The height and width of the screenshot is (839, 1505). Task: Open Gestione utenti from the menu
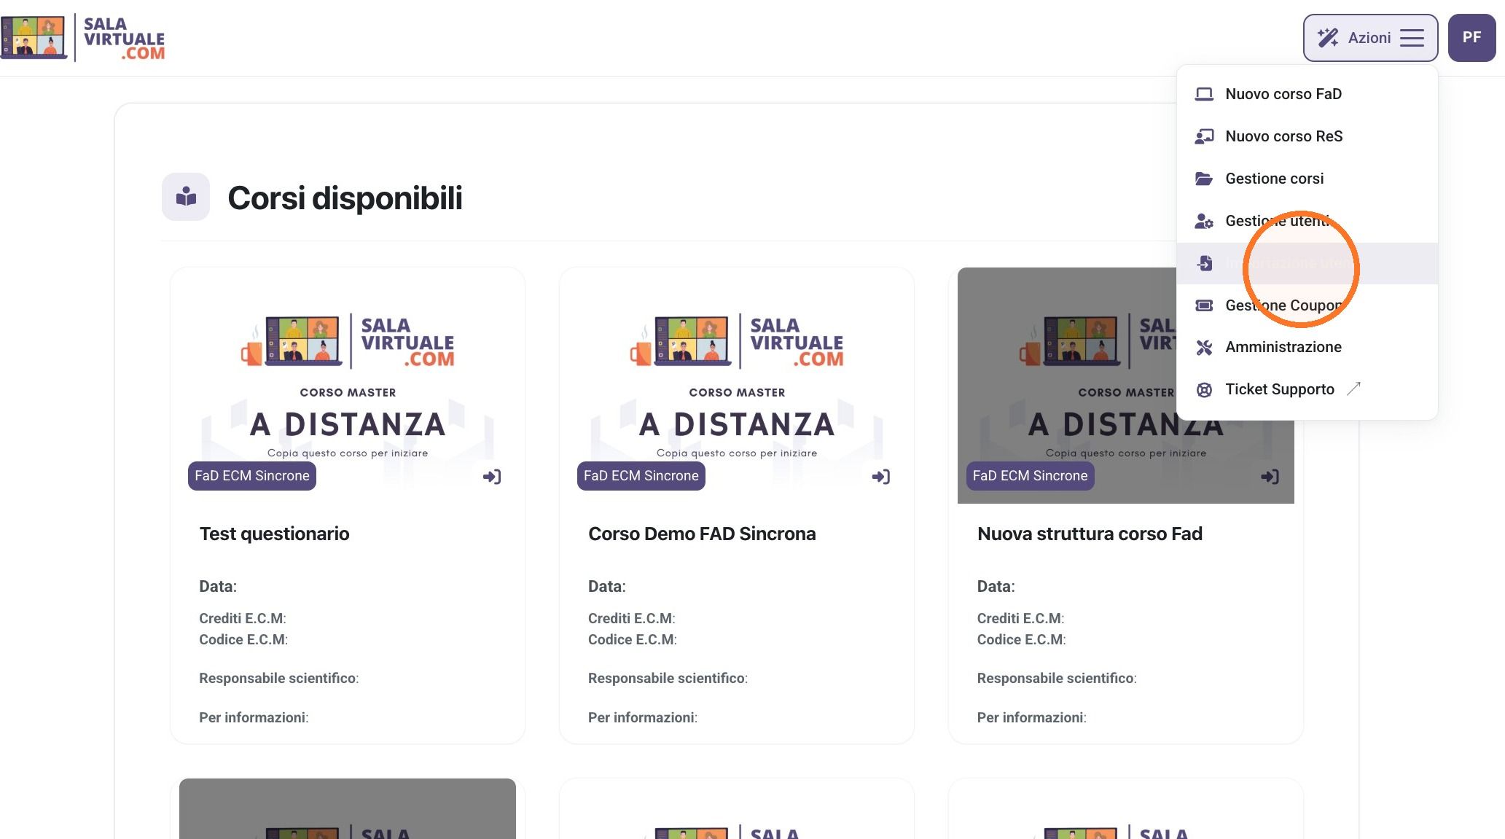1307,221
